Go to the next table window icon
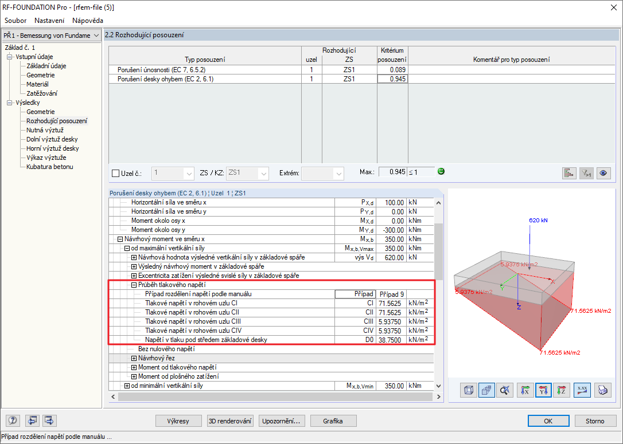This screenshot has width=623, height=444. [49, 420]
